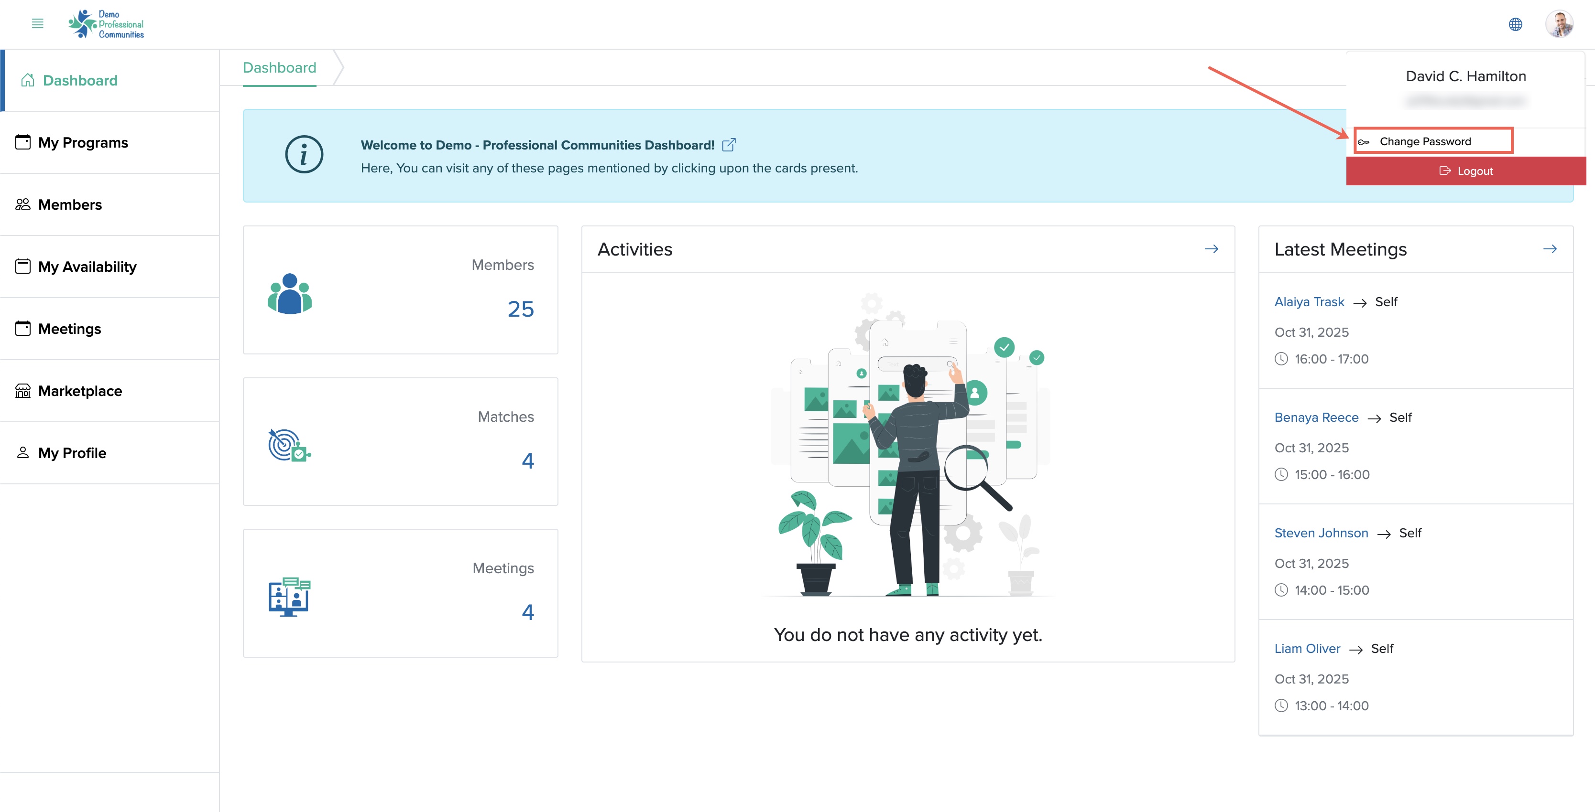
Task: Click the Matches target icon
Action: 289,445
